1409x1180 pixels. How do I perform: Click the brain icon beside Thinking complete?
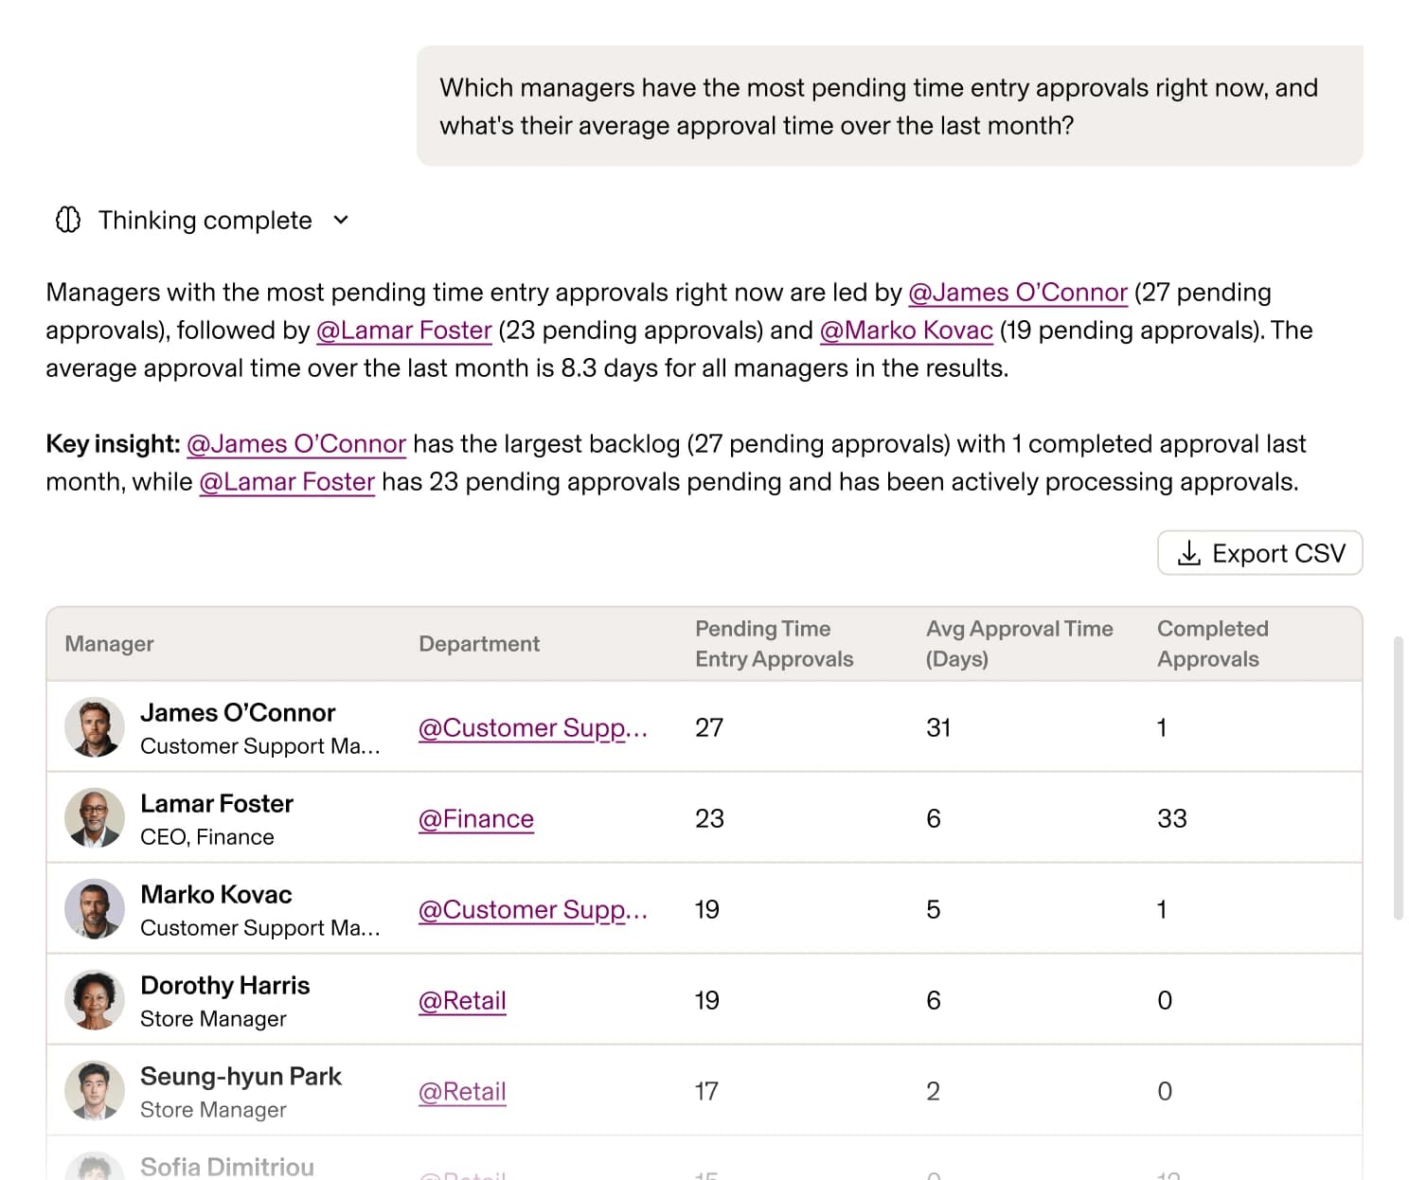pos(68,220)
